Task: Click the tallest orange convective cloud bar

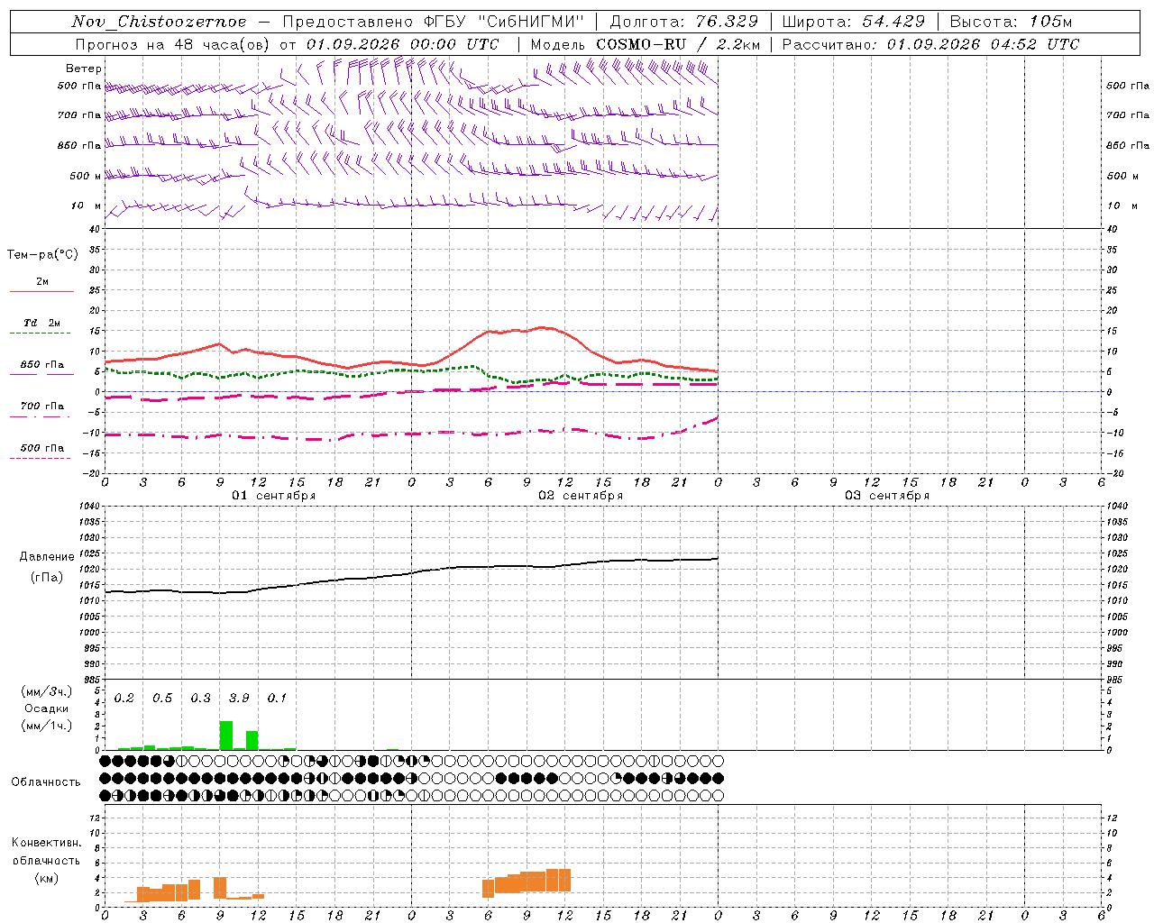Action: click(558, 880)
